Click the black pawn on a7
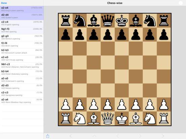Image resolution: width=186 pixels, height=139 pixels. coord(66,35)
